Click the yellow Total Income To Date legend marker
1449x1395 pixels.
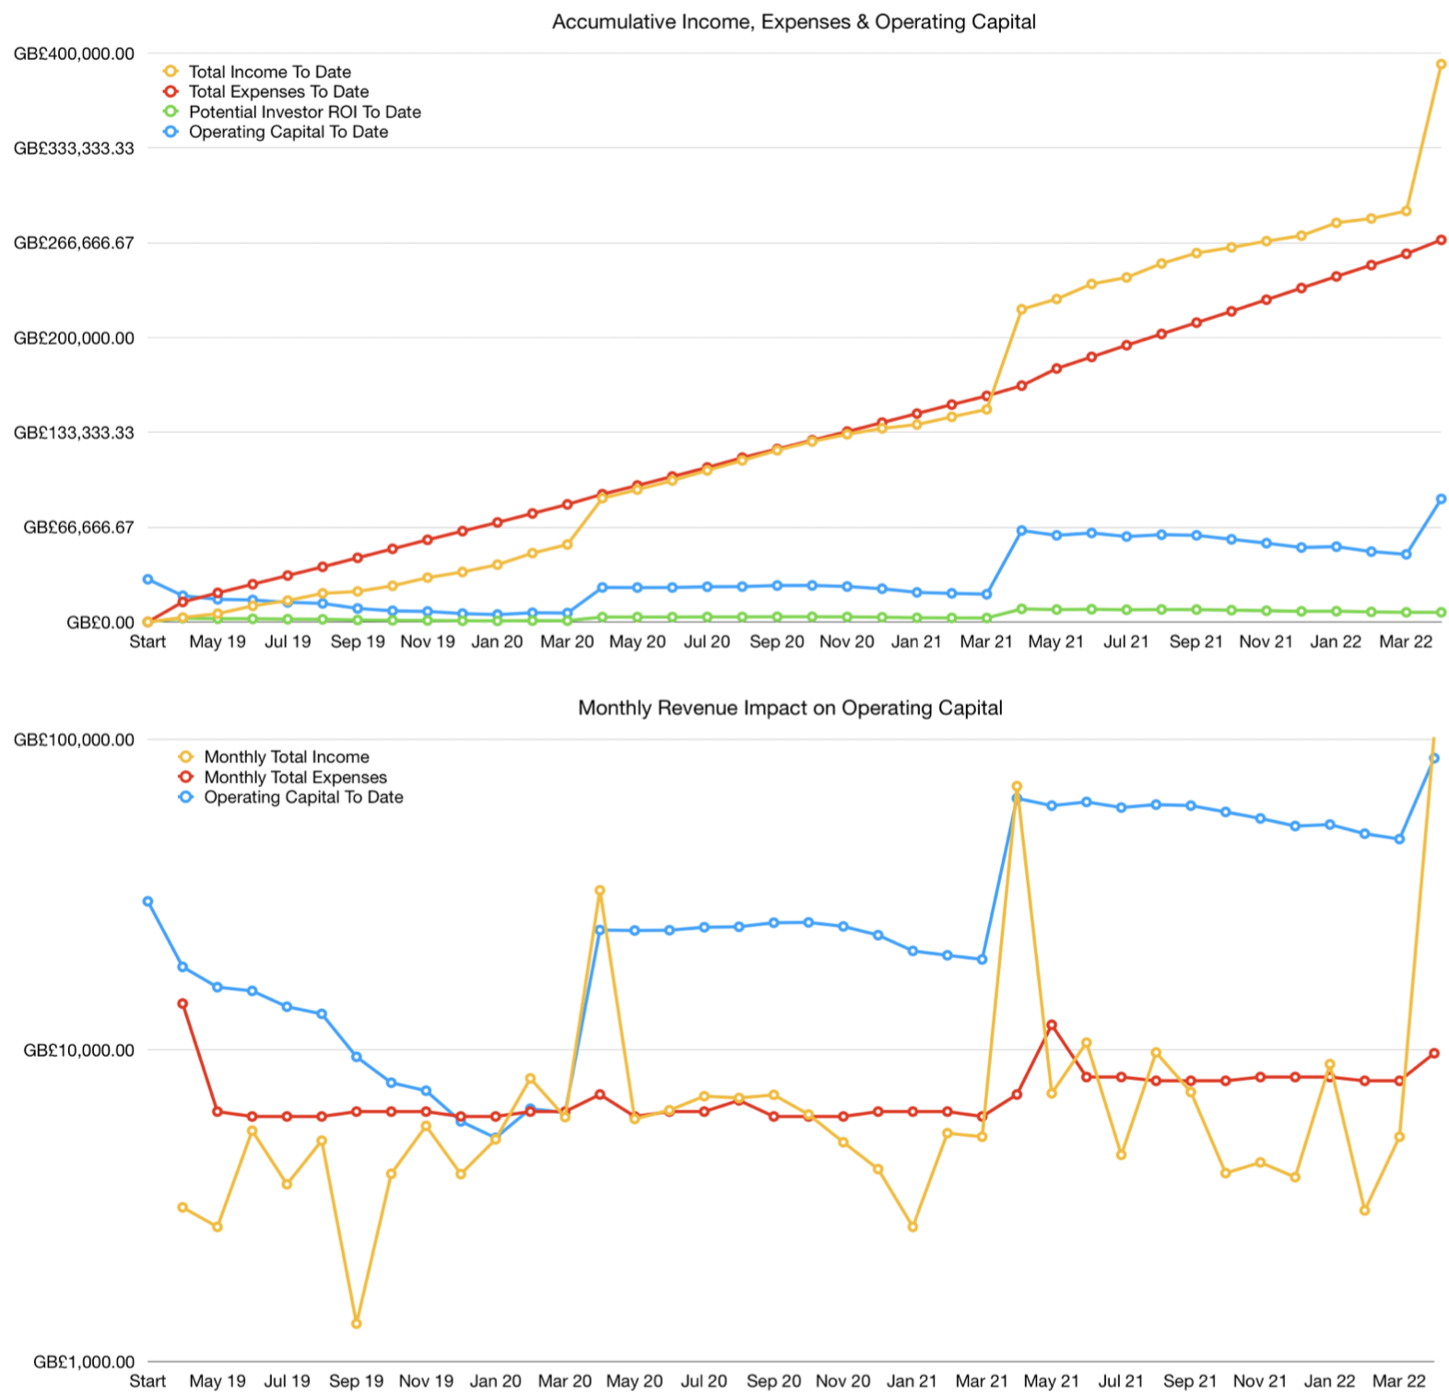coord(171,71)
